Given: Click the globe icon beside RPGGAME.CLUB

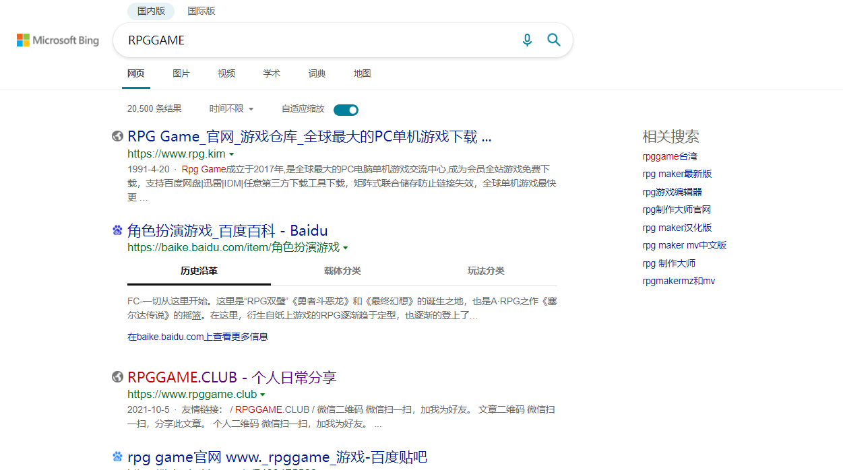Looking at the screenshot, I should (x=117, y=376).
